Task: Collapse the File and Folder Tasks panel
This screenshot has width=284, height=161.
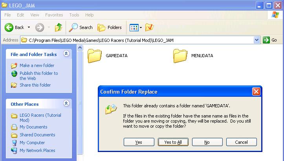Action: tap(66, 54)
